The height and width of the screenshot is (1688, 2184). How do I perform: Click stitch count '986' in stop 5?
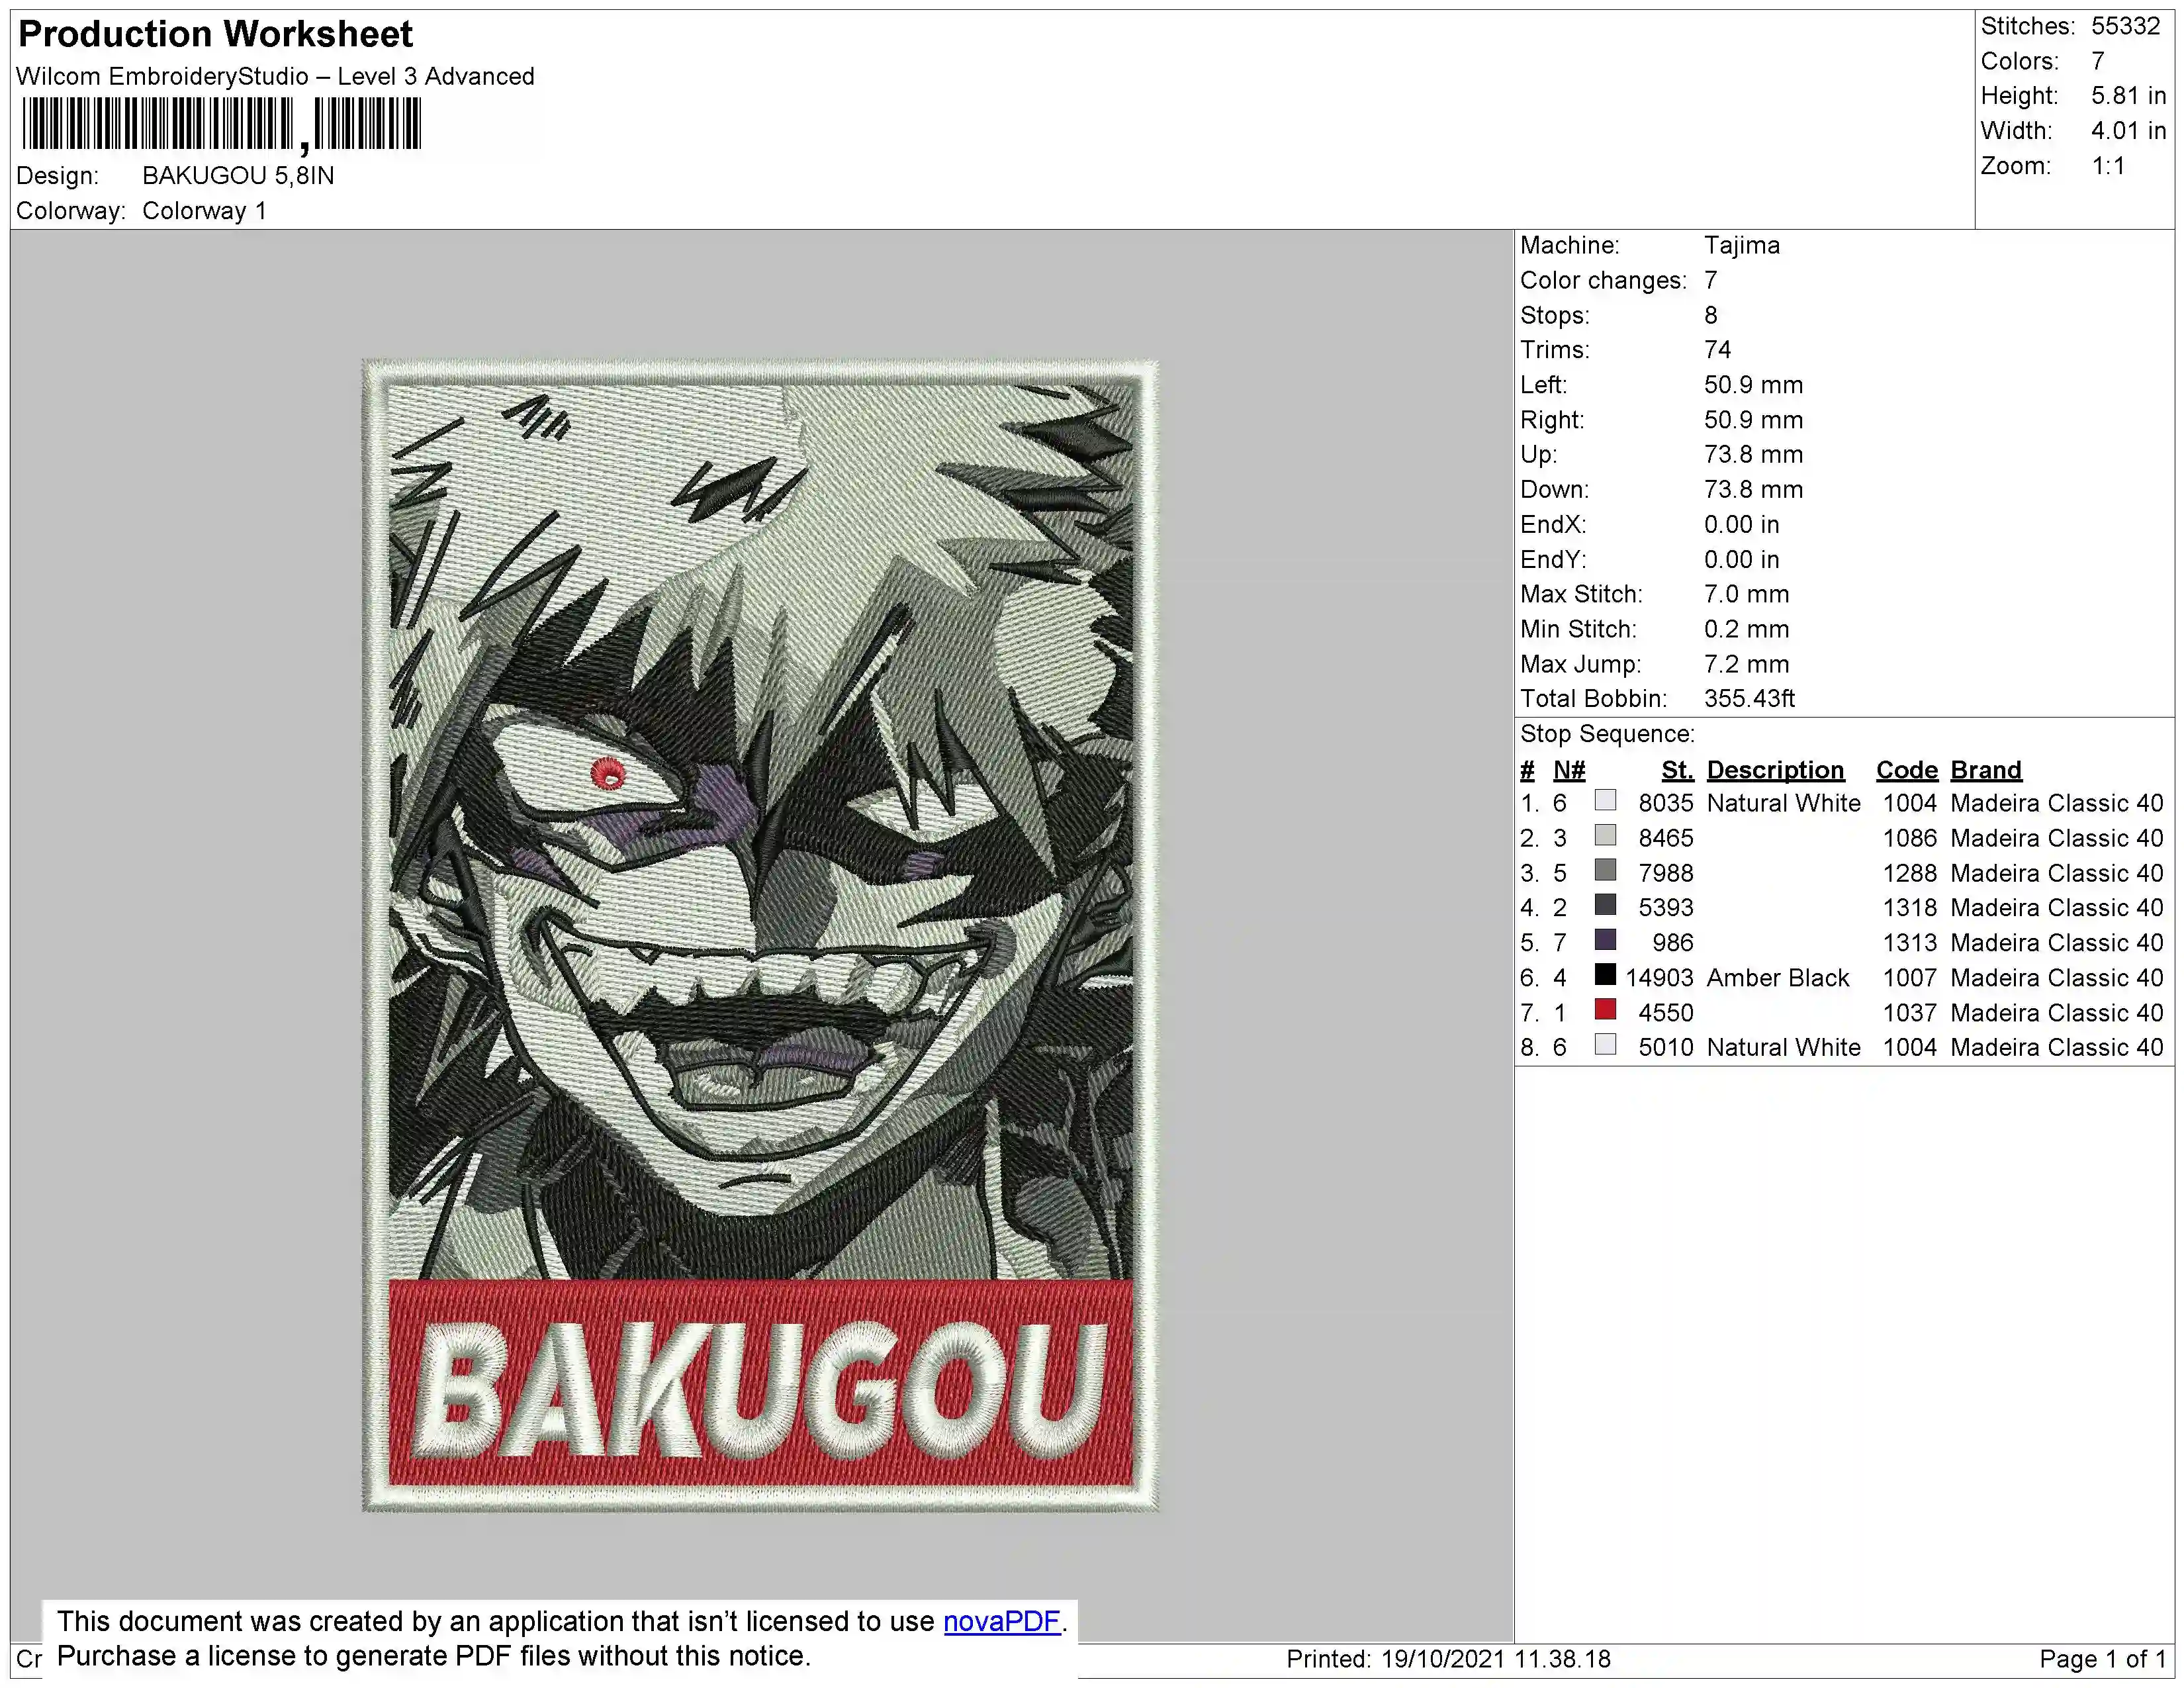pos(1673,943)
